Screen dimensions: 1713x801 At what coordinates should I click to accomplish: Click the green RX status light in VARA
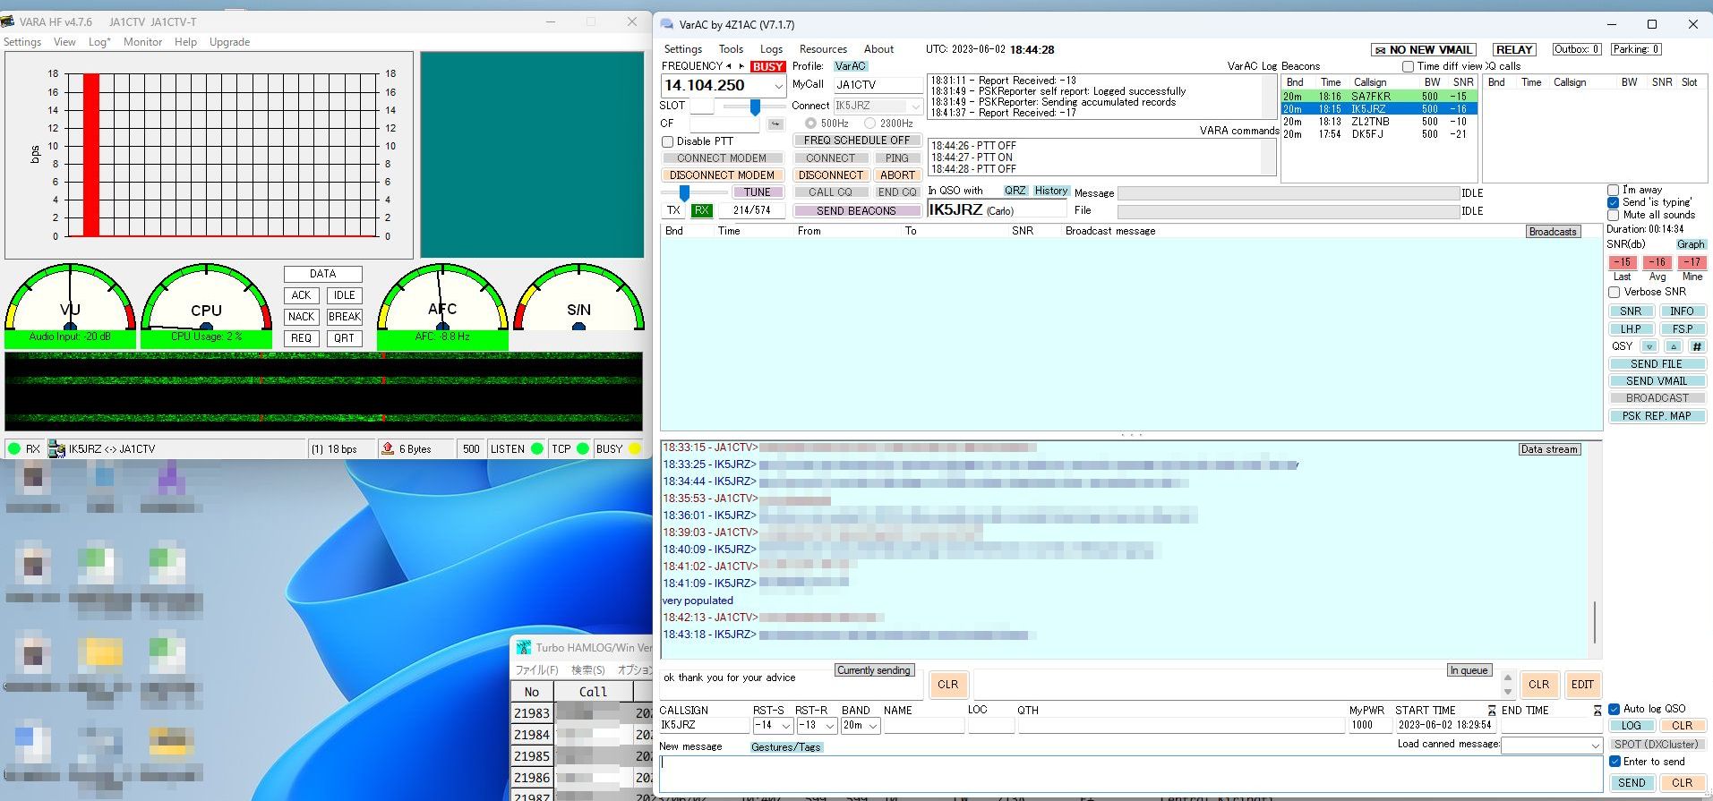(x=14, y=448)
